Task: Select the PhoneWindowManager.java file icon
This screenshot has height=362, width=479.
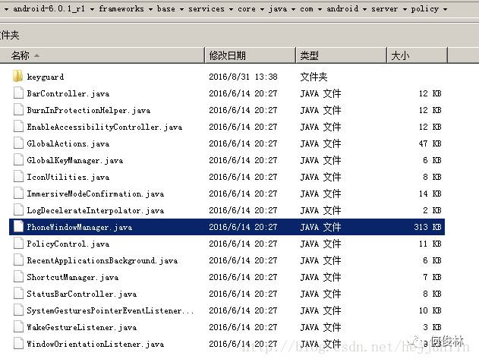Action: tap(18, 226)
